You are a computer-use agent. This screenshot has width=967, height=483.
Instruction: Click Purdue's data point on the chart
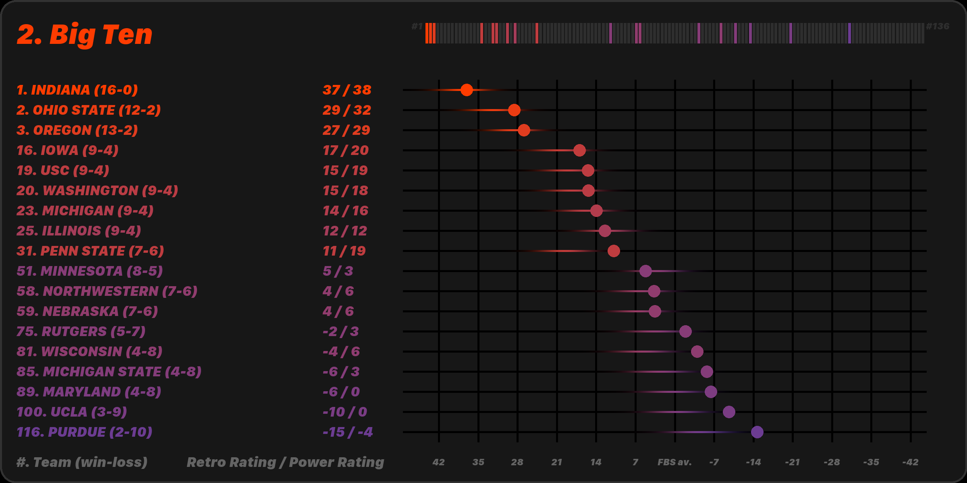click(x=757, y=432)
